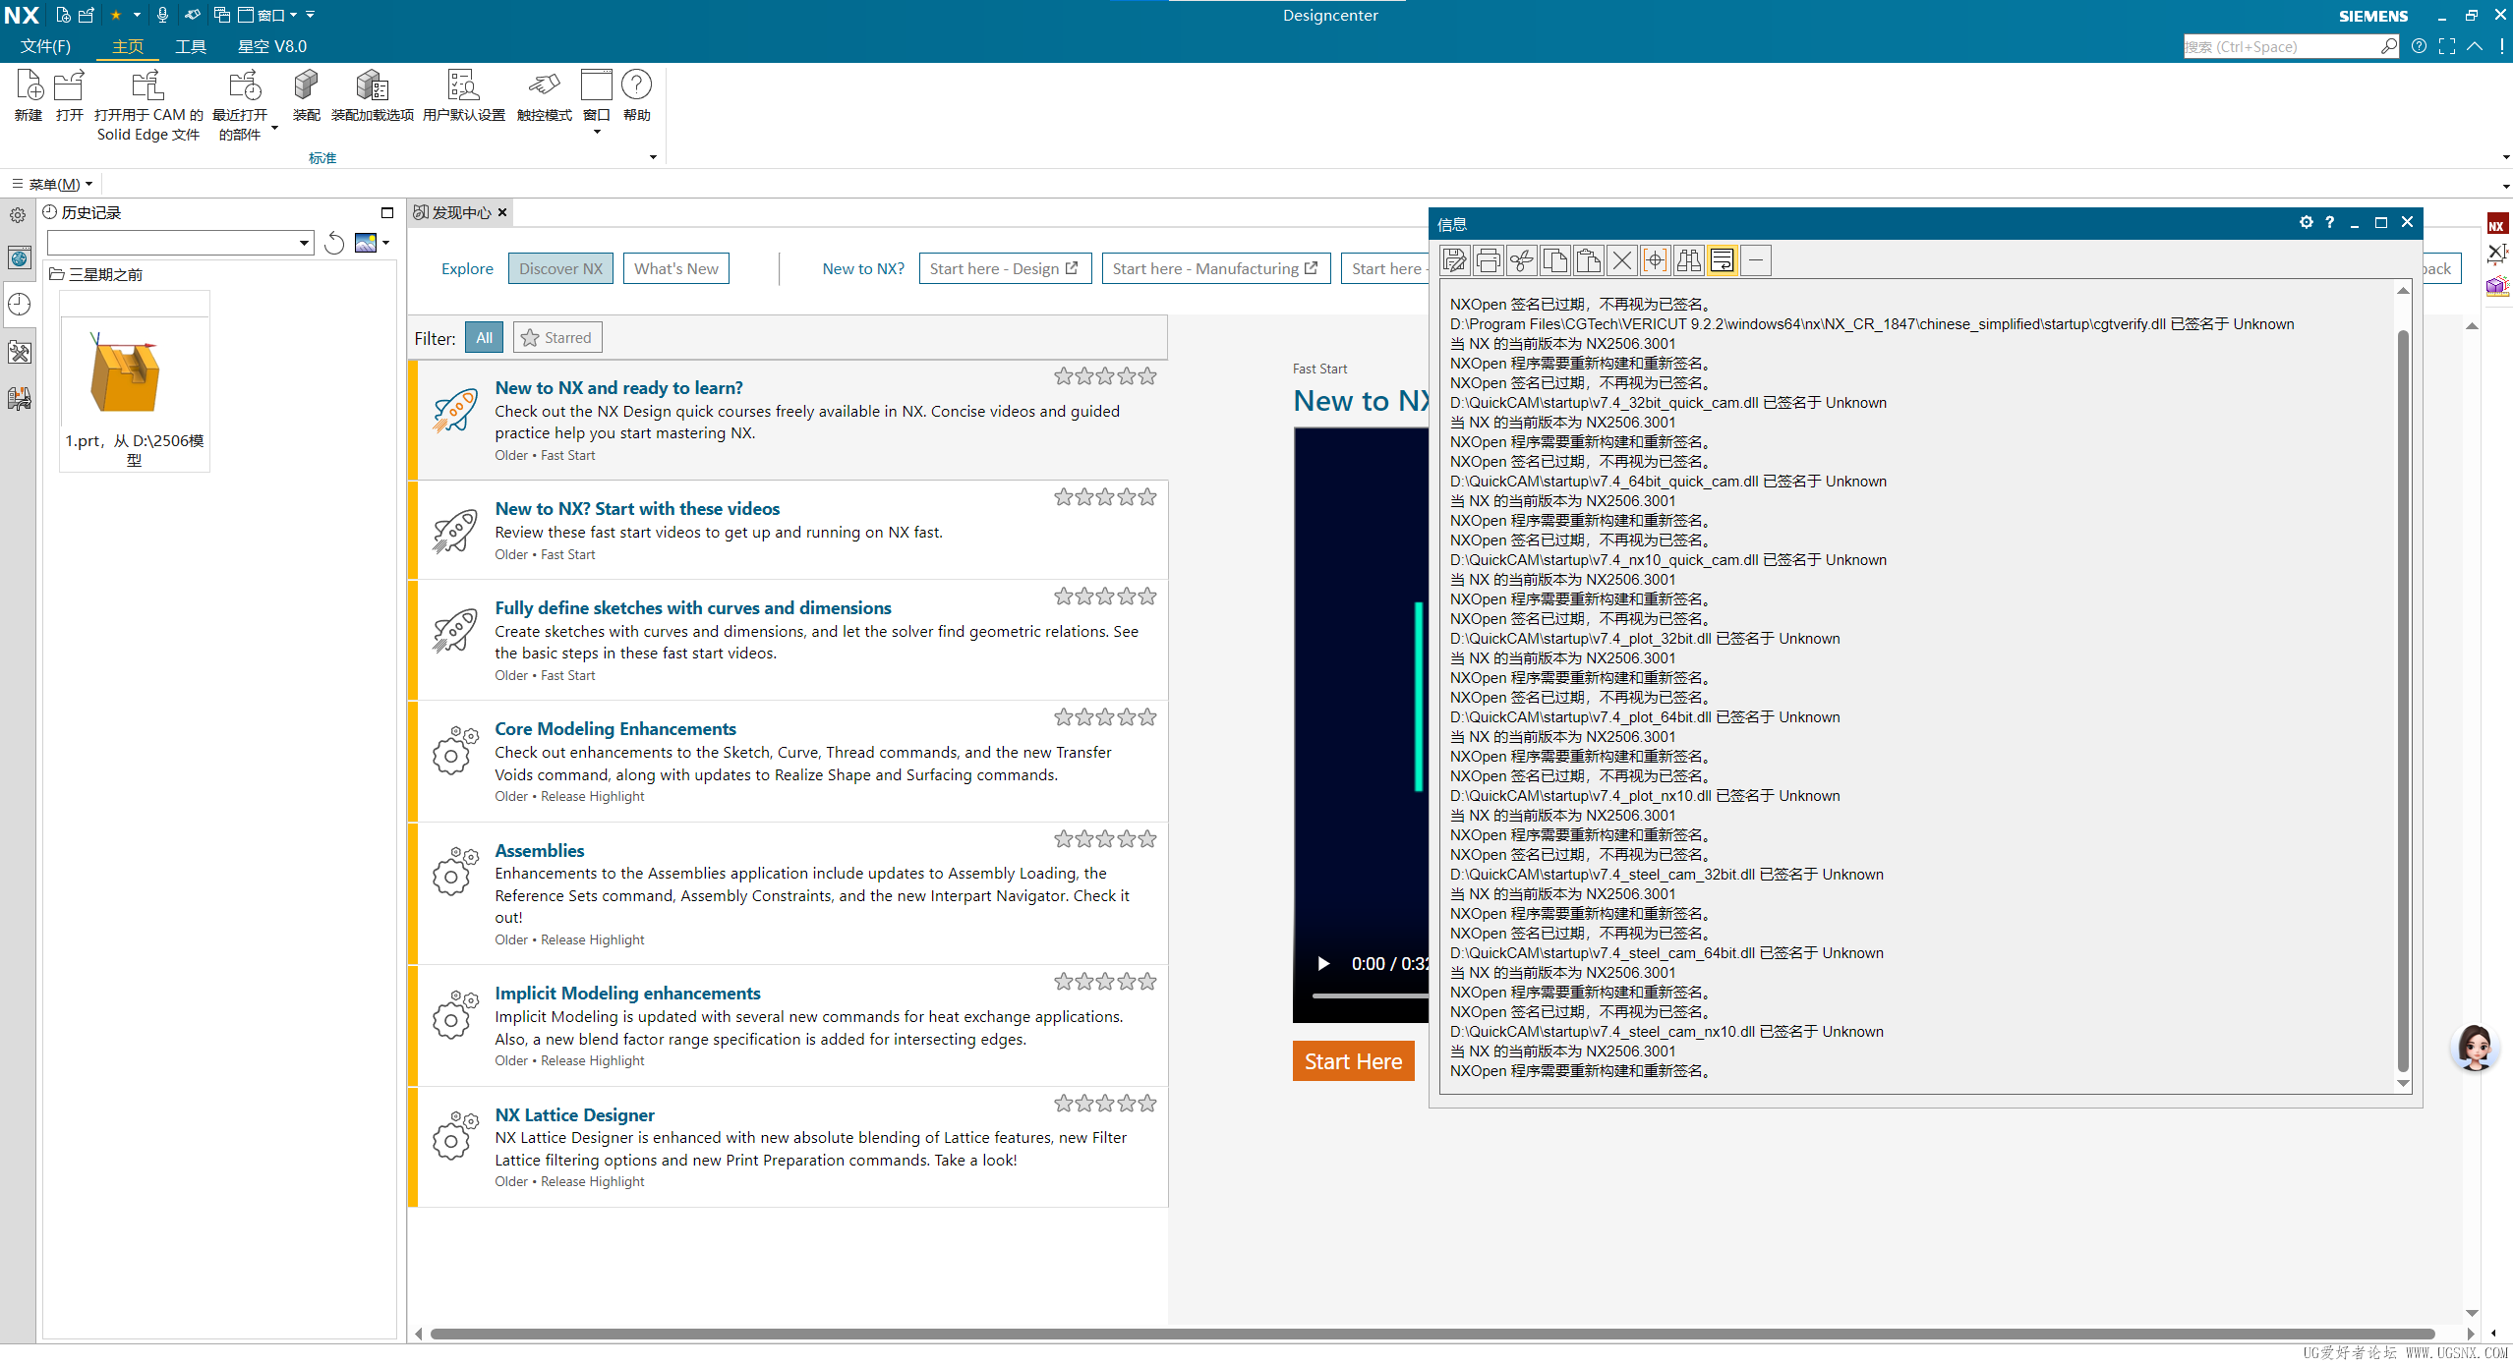Open settings gear in 信息 title bar

2307,222
